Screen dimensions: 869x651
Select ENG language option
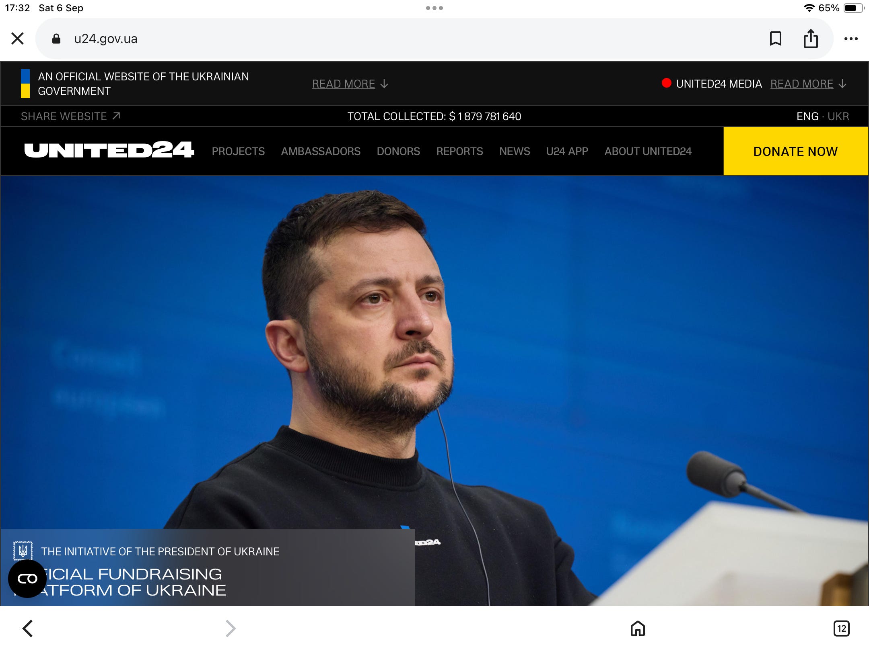click(x=807, y=117)
